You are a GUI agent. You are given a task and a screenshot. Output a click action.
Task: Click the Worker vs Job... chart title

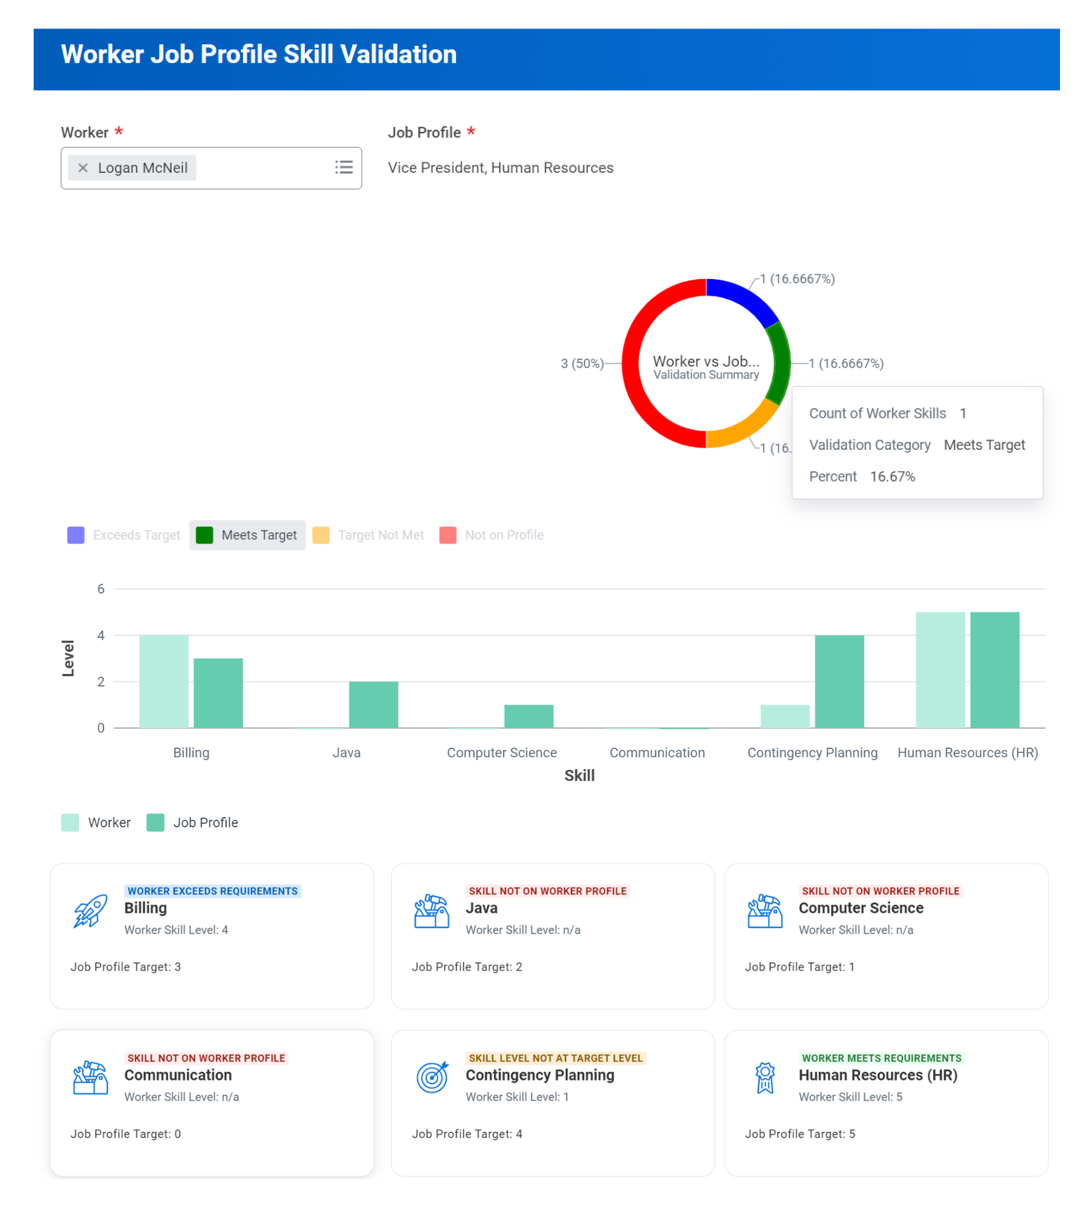click(x=706, y=361)
